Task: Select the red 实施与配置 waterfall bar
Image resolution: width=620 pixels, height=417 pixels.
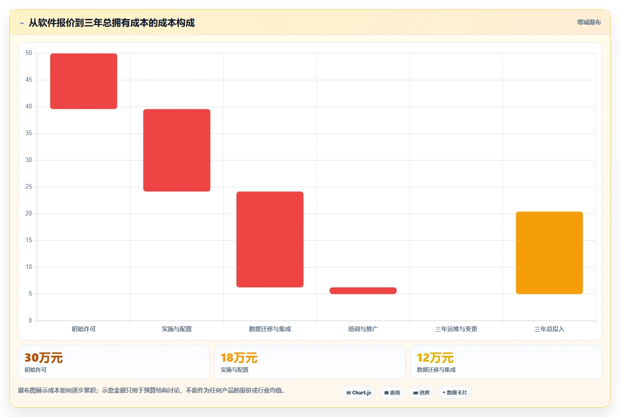Action: (177, 150)
